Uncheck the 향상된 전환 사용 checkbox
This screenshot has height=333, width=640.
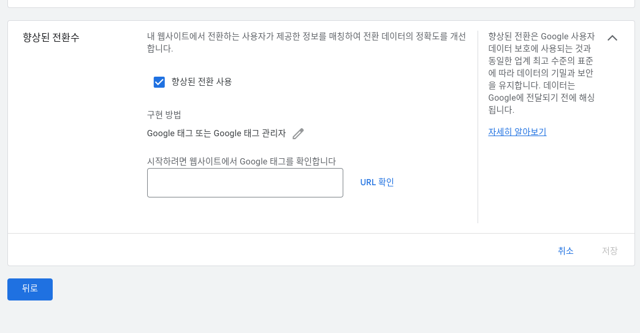click(159, 82)
